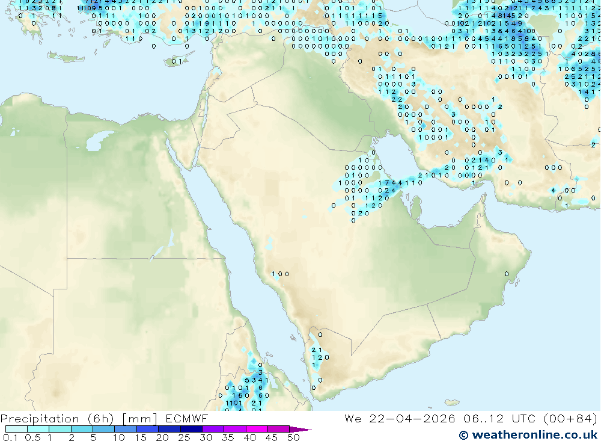Image resolution: width=601 pixels, height=441 pixels.
Task: Click the '06..12' time range text
Action: point(484,418)
